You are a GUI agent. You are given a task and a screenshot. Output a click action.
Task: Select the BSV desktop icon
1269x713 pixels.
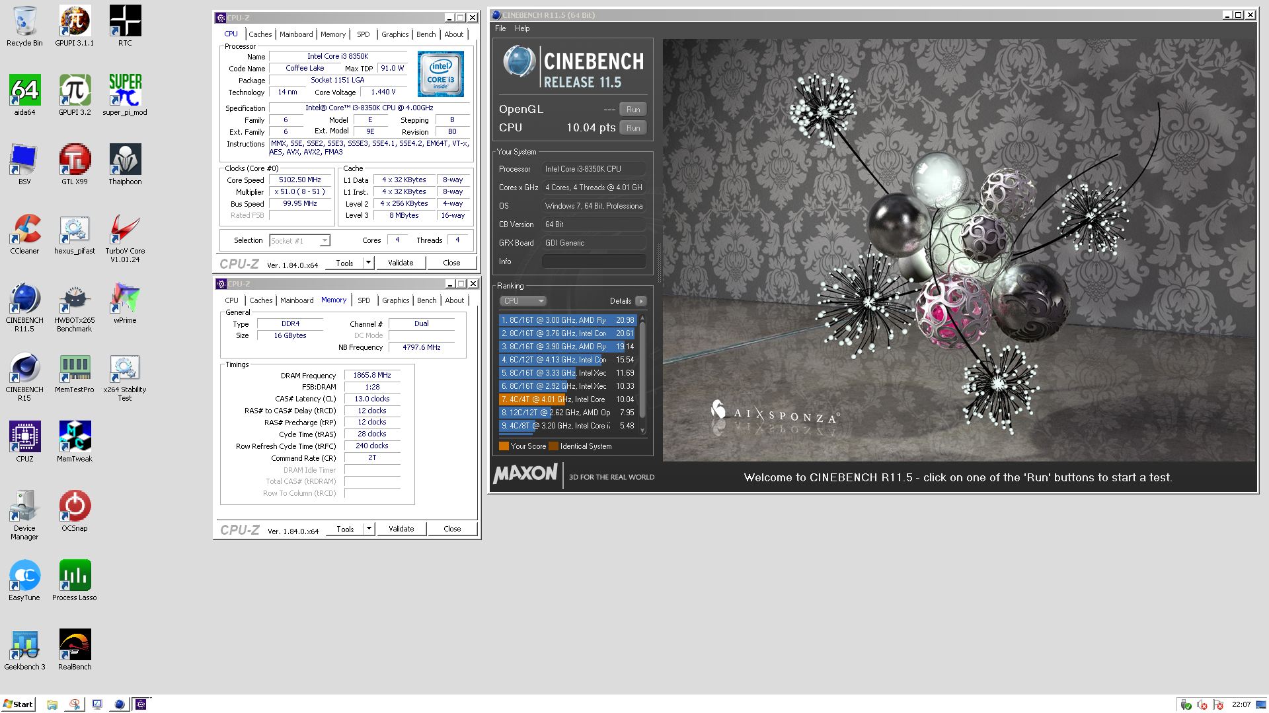(x=24, y=165)
